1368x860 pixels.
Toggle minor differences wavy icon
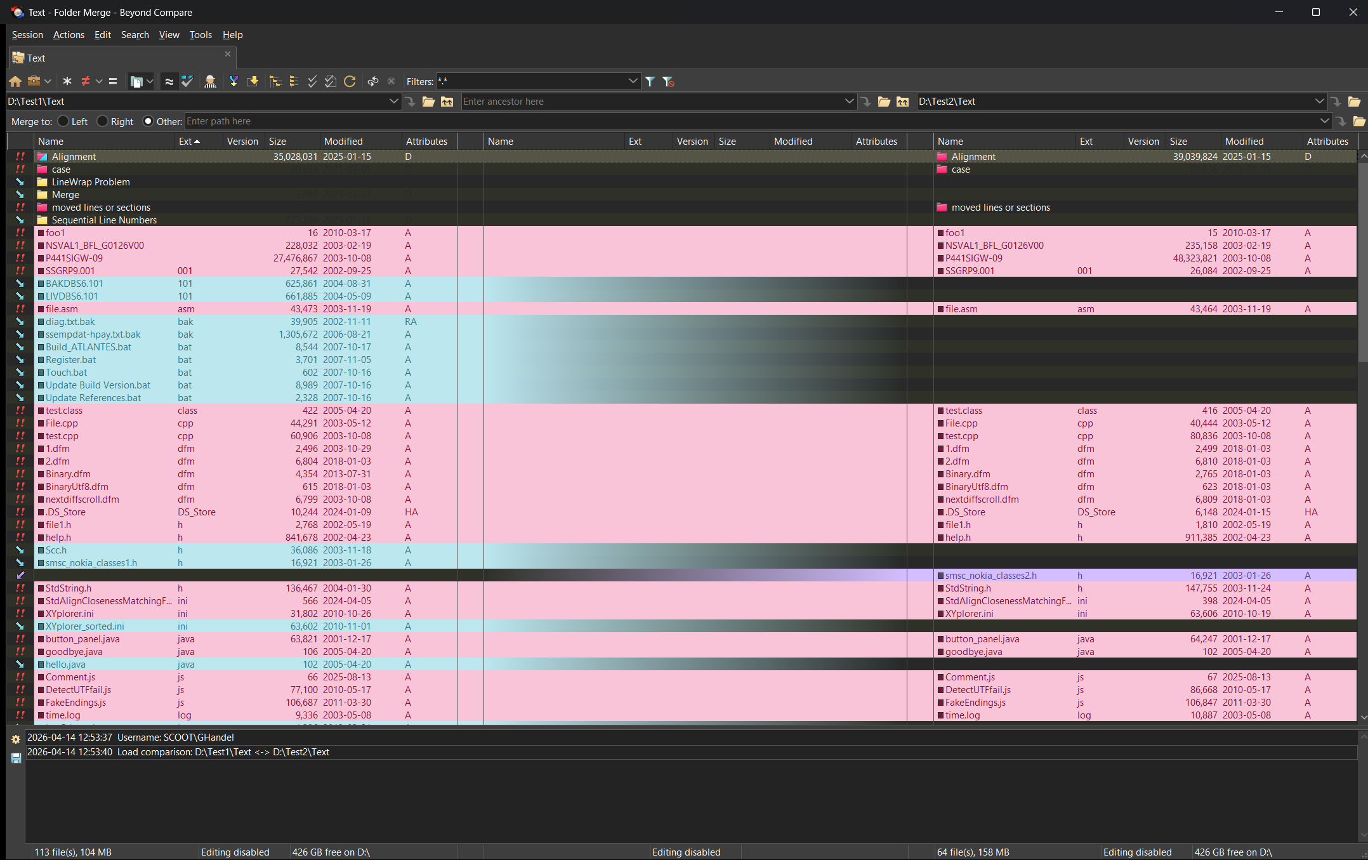pyautogui.click(x=169, y=81)
